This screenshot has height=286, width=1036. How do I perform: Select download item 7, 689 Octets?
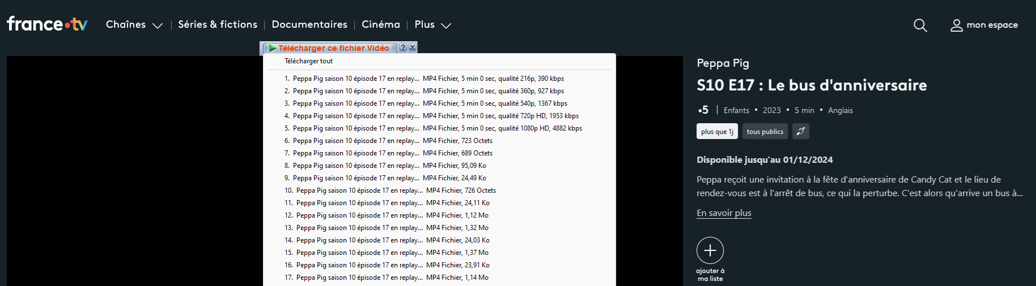pos(439,153)
